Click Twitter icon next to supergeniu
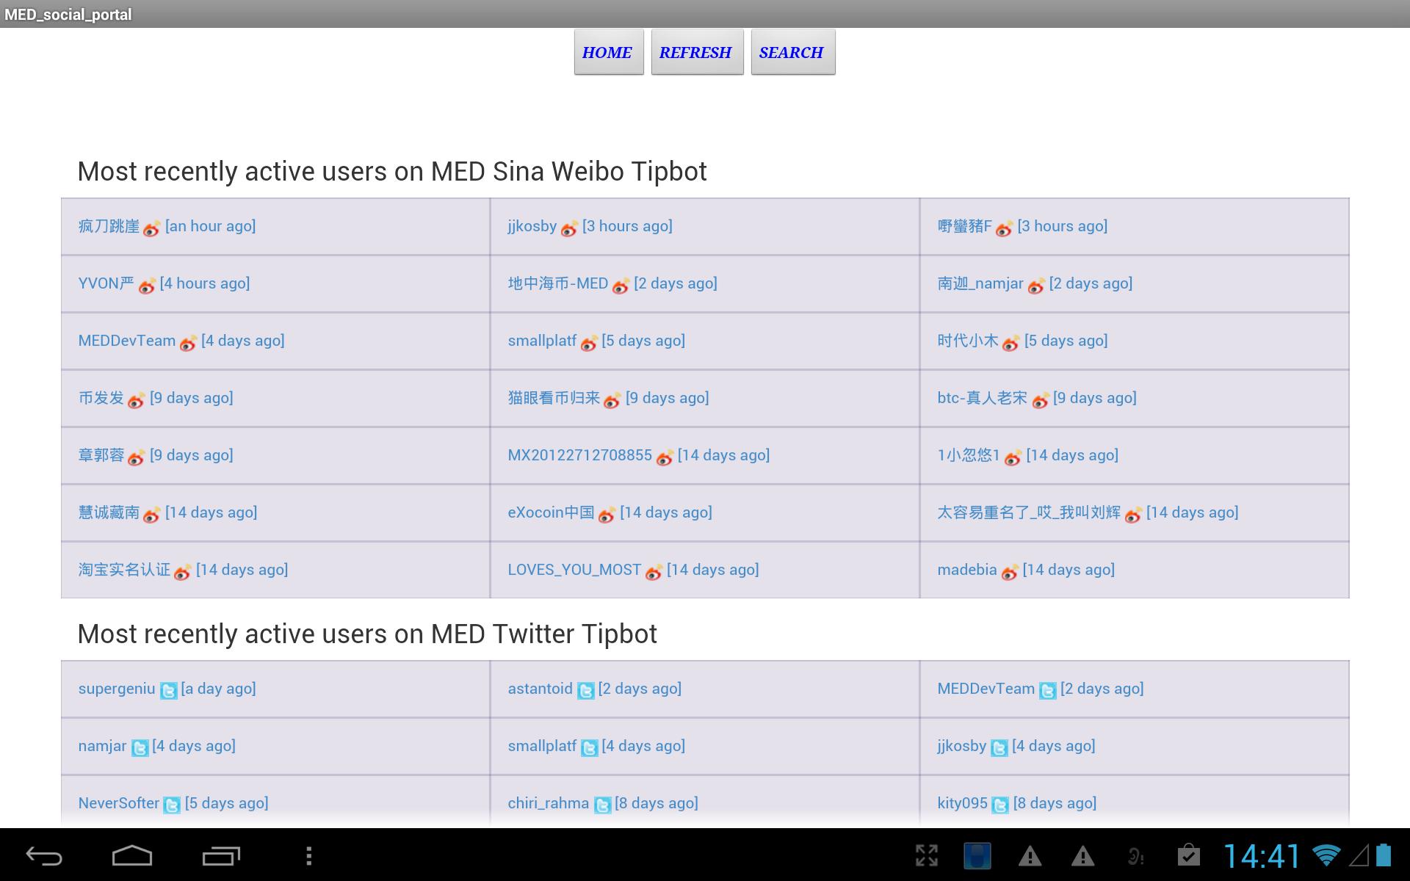 click(x=168, y=691)
